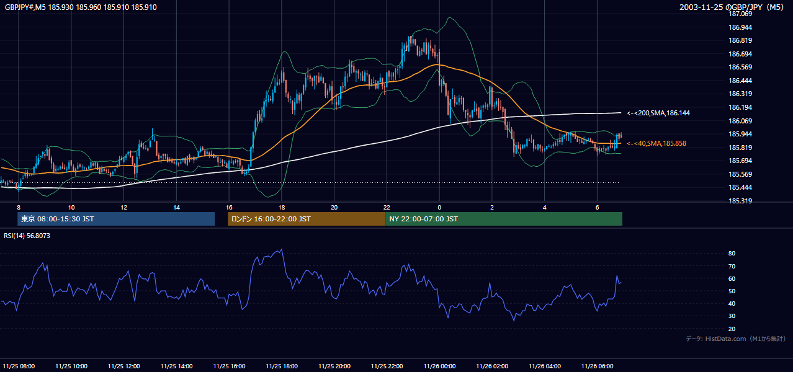Click hour label 16 under price chart
This screenshot has height=372, width=793.
pyautogui.click(x=229, y=207)
